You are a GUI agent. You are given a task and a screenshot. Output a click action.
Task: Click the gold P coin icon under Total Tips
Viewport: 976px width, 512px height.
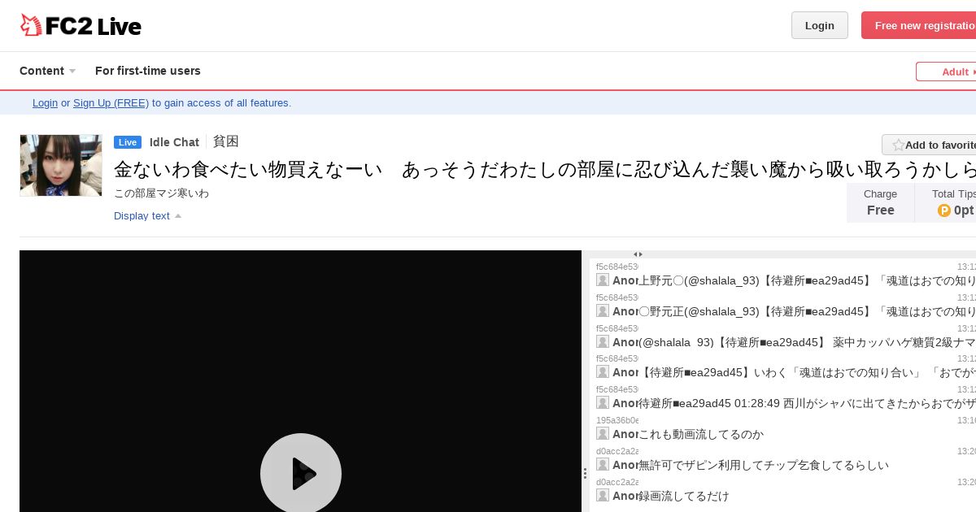coord(944,210)
